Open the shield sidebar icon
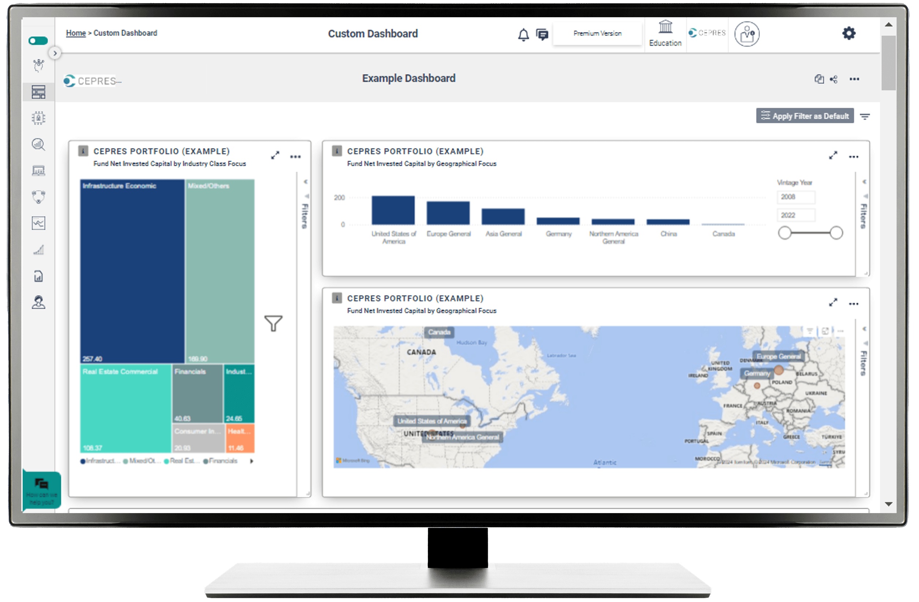 click(38, 197)
